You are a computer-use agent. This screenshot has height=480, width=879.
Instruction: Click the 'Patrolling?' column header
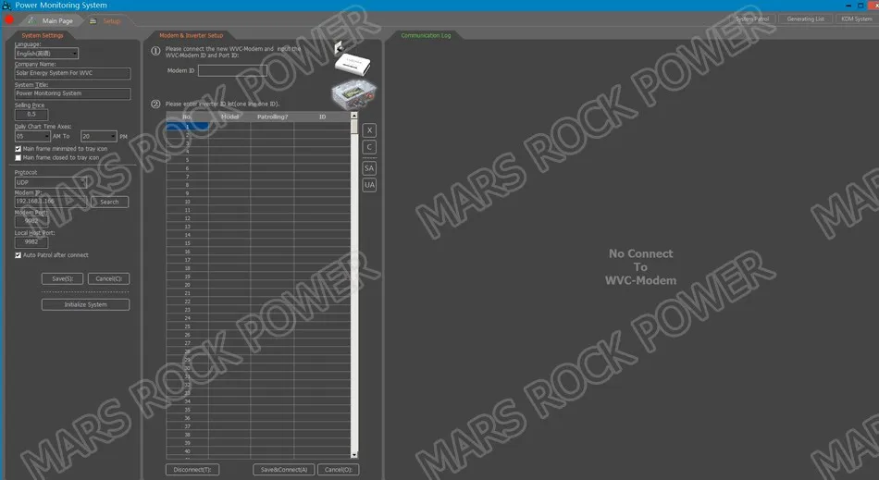pos(272,117)
